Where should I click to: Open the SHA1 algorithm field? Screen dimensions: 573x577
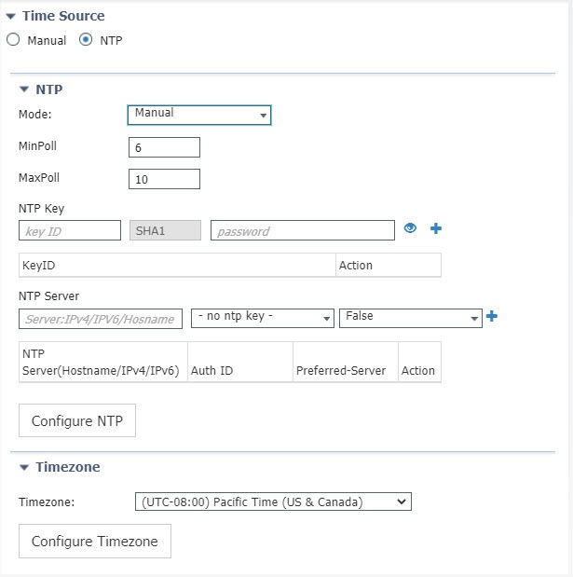(x=165, y=230)
